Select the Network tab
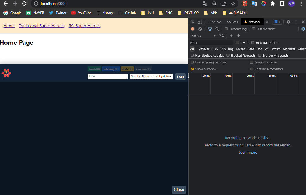This screenshot has width=306, height=195. [x=252, y=22]
